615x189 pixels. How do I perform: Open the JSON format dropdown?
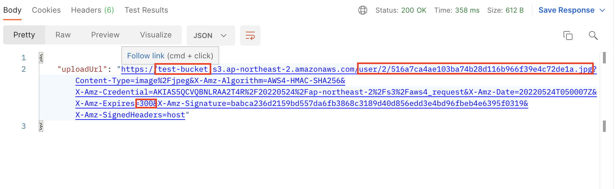[210, 36]
